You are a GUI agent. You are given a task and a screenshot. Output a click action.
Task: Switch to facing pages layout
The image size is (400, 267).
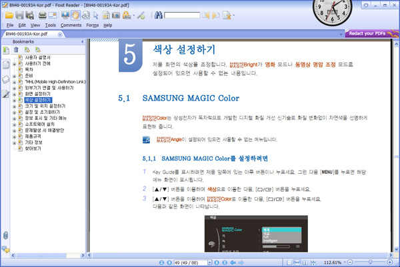tap(305, 262)
